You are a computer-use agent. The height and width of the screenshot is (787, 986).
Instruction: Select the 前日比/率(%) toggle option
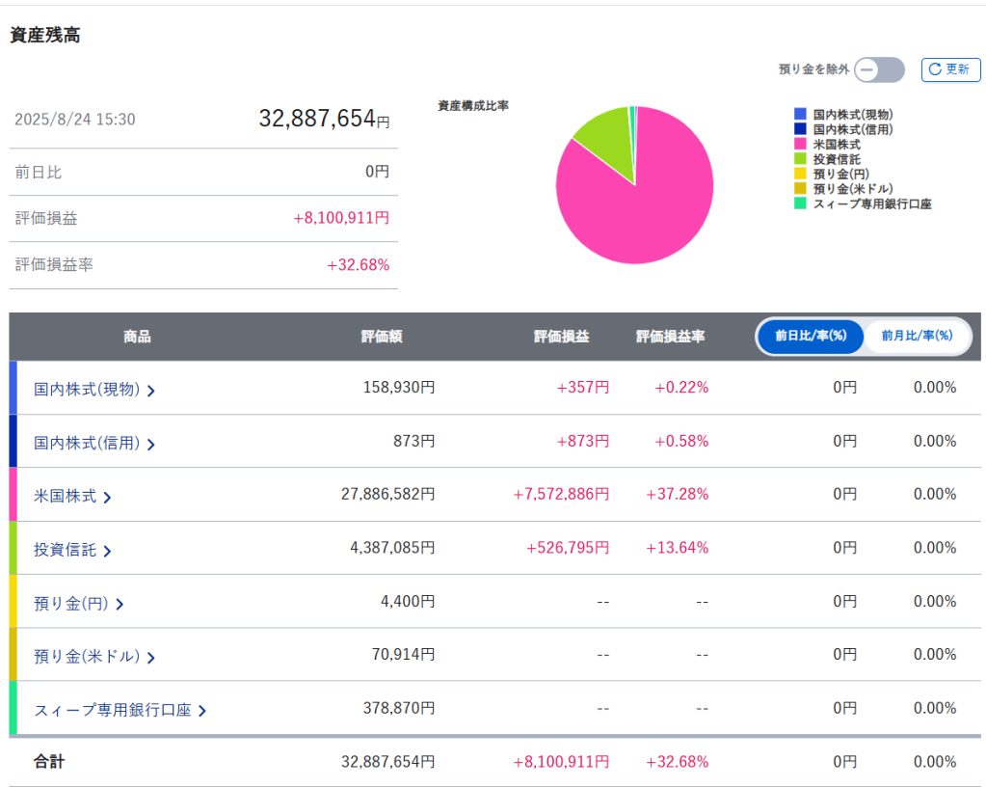[x=811, y=337]
